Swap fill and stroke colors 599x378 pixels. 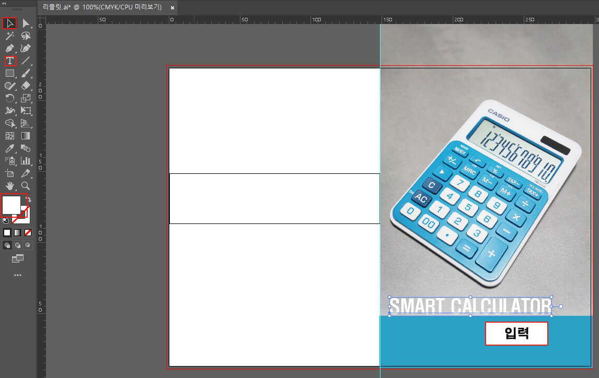[x=28, y=199]
